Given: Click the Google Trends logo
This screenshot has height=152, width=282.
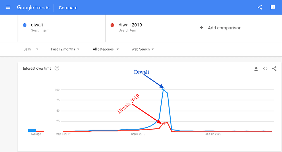Looking at the screenshot, I should click(x=33, y=7).
